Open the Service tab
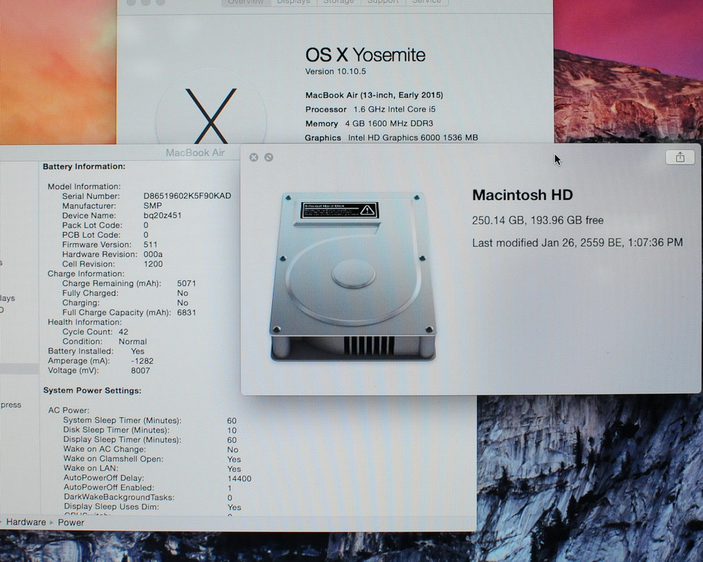This screenshot has width=703, height=562. (426, 2)
